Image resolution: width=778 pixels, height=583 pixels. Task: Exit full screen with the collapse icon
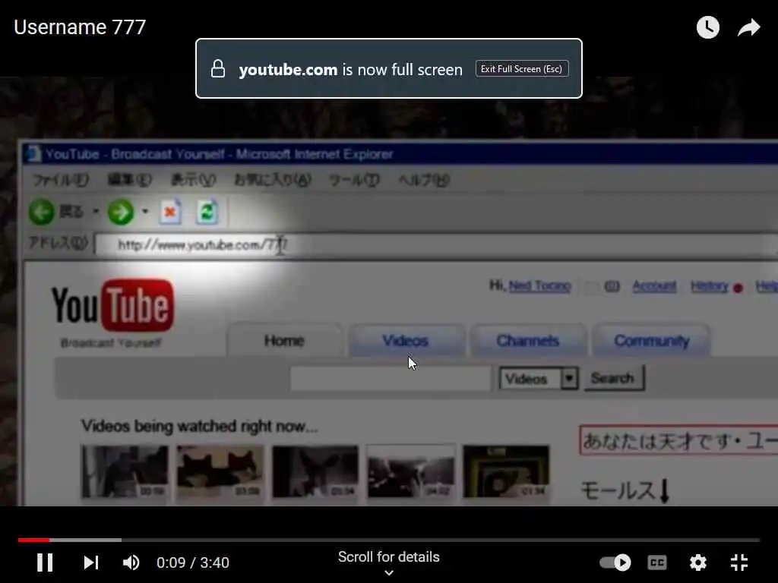[739, 563]
